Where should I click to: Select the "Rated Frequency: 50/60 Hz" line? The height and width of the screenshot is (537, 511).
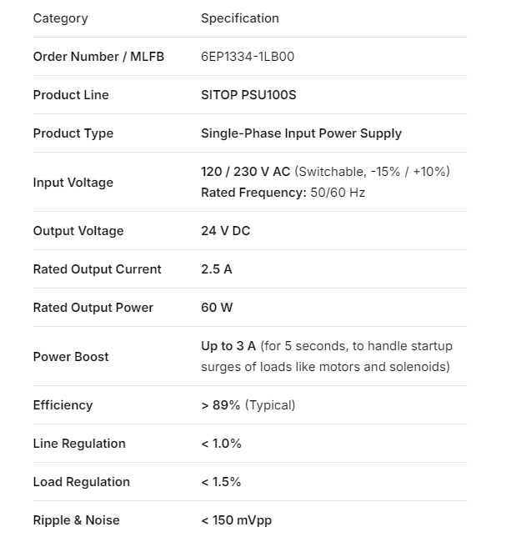(x=283, y=193)
